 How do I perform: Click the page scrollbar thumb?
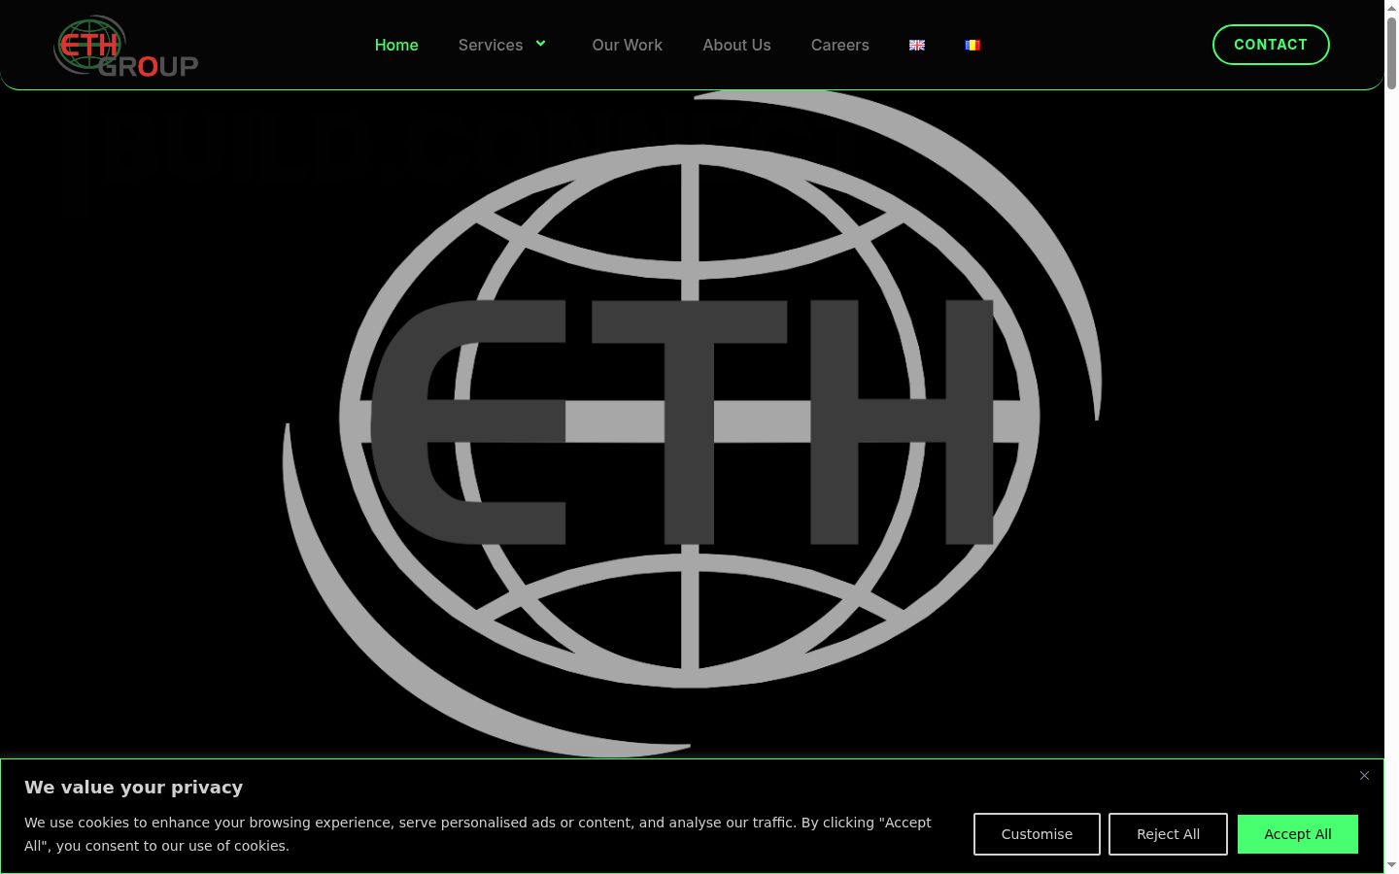(1391, 53)
